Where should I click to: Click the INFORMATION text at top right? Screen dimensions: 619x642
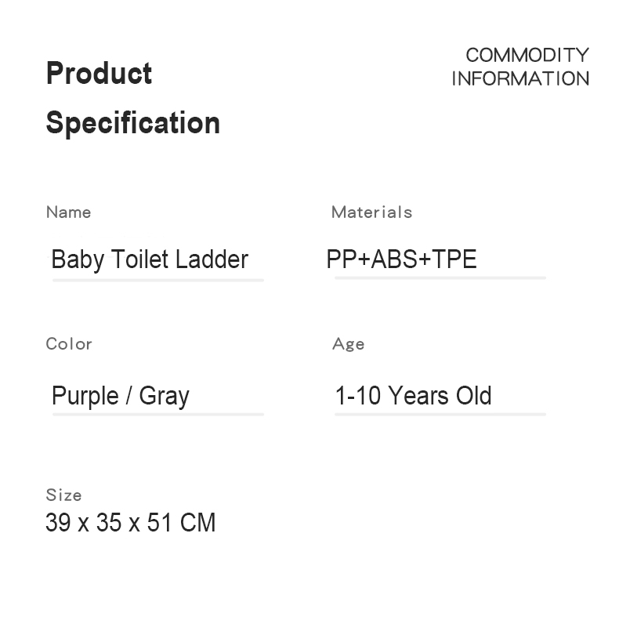(x=520, y=78)
